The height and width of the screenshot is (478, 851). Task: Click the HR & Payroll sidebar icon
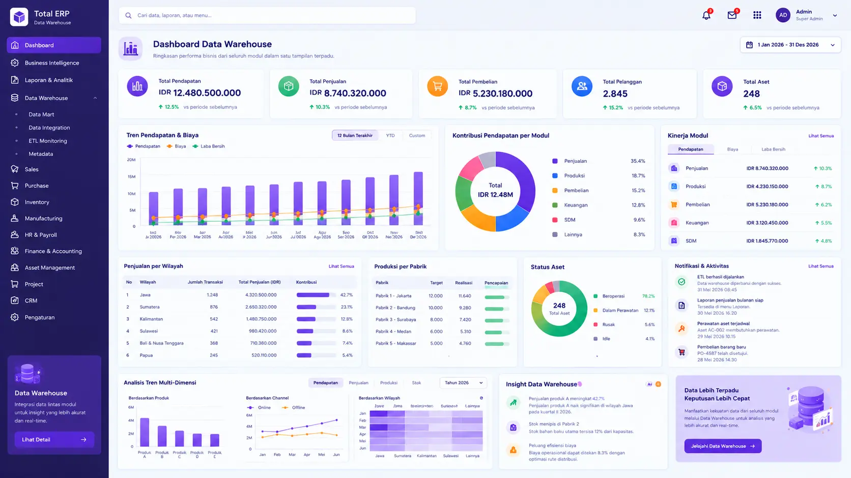coord(15,235)
